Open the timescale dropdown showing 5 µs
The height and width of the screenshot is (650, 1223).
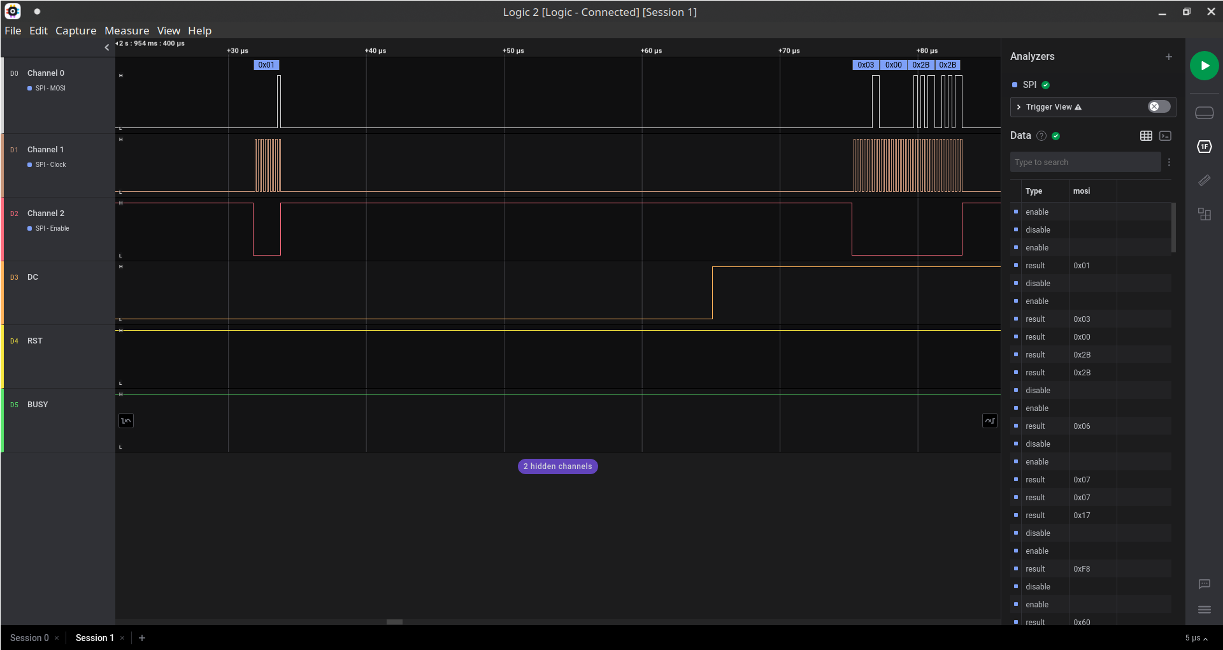tap(1196, 638)
